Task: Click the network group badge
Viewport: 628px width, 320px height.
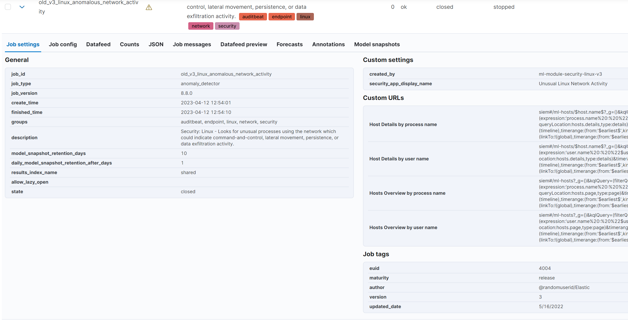Action: pyautogui.click(x=201, y=26)
